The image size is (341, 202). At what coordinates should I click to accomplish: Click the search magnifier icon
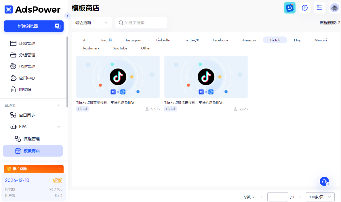click(x=121, y=23)
